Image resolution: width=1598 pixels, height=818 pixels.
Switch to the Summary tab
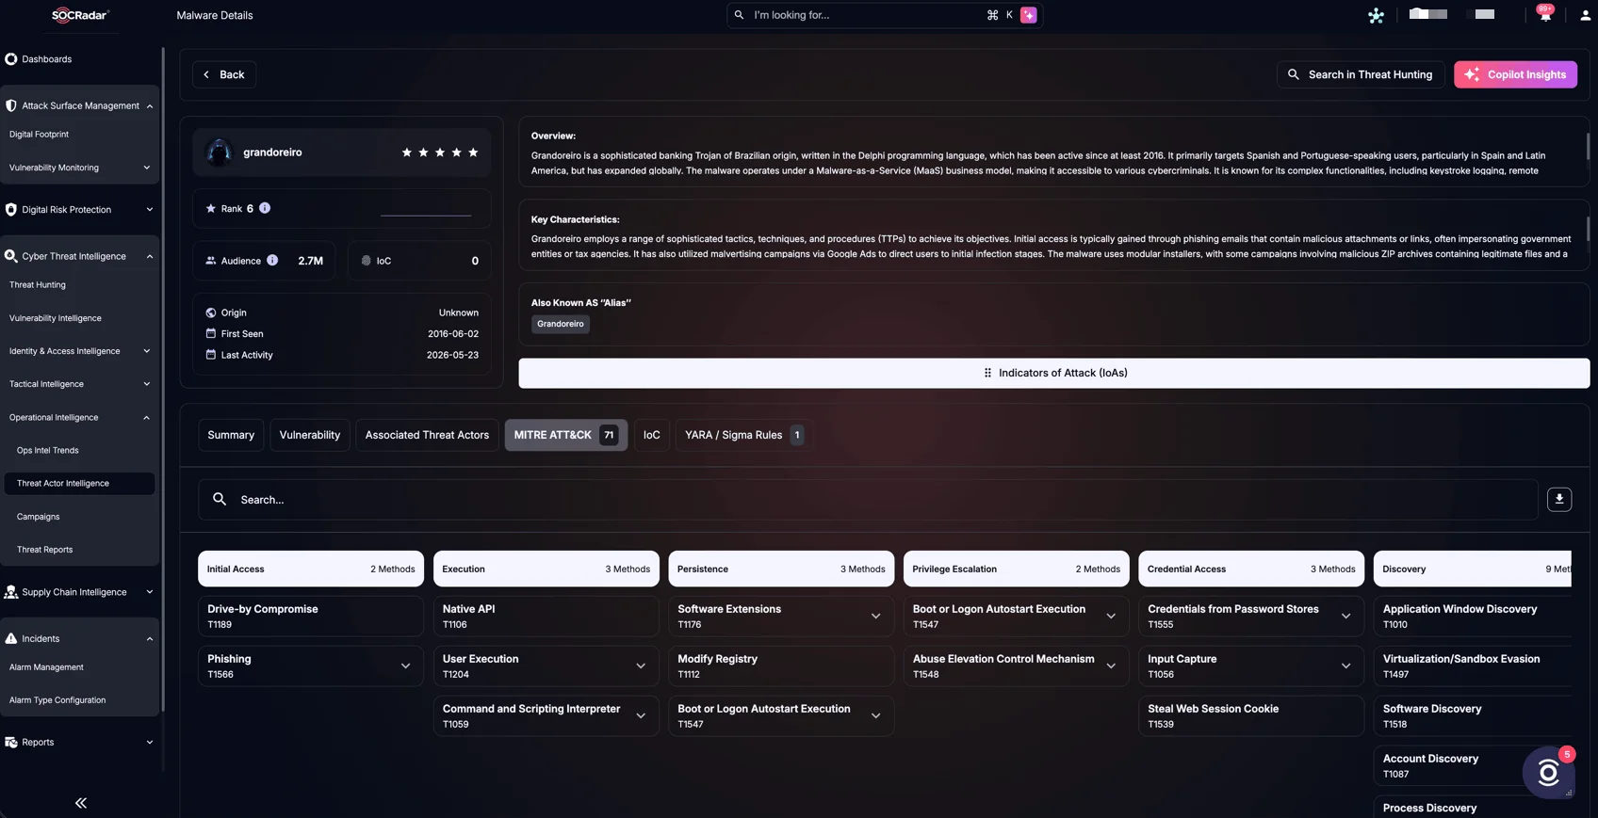click(x=231, y=435)
